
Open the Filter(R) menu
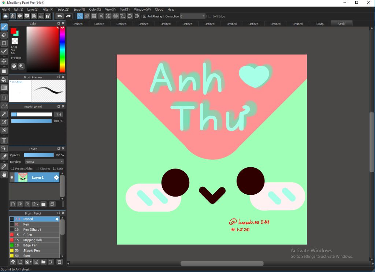pyautogui.click(x=48, y=9)
